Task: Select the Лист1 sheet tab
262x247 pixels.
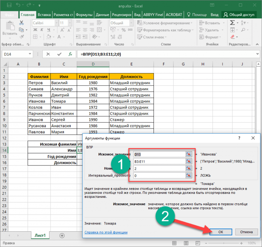Action: [x=40, y=235]
